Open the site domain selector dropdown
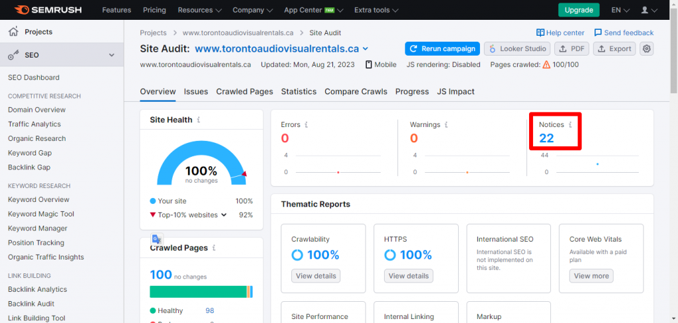Image resolution: width=678 pixels, height=323 pixels. (365, 48)
